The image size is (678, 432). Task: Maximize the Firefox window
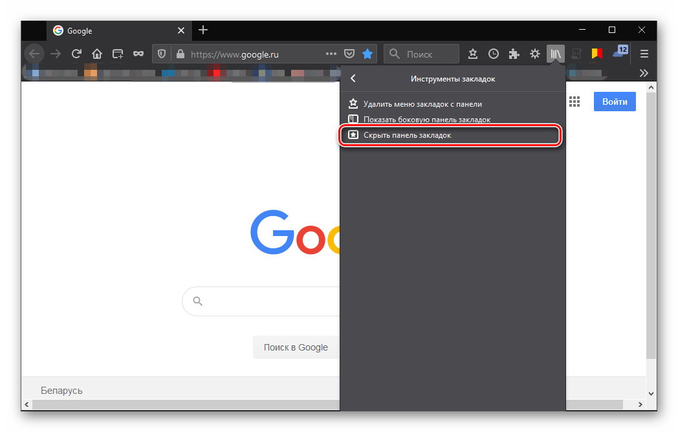[x=612, y=30]
